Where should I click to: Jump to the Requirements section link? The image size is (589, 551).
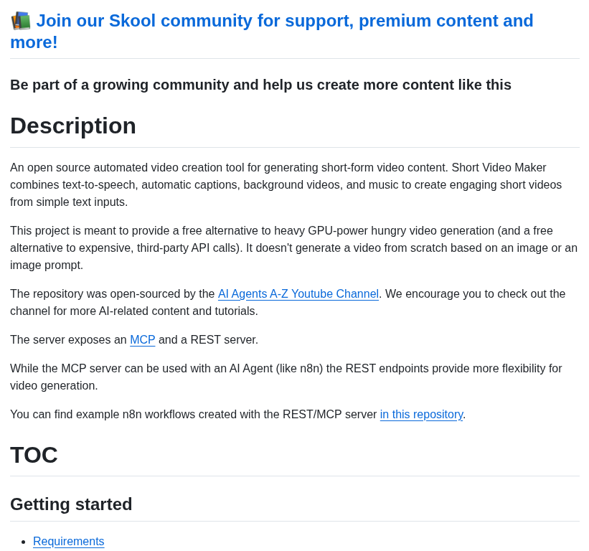pyautogui.click(x=69, y=541)
